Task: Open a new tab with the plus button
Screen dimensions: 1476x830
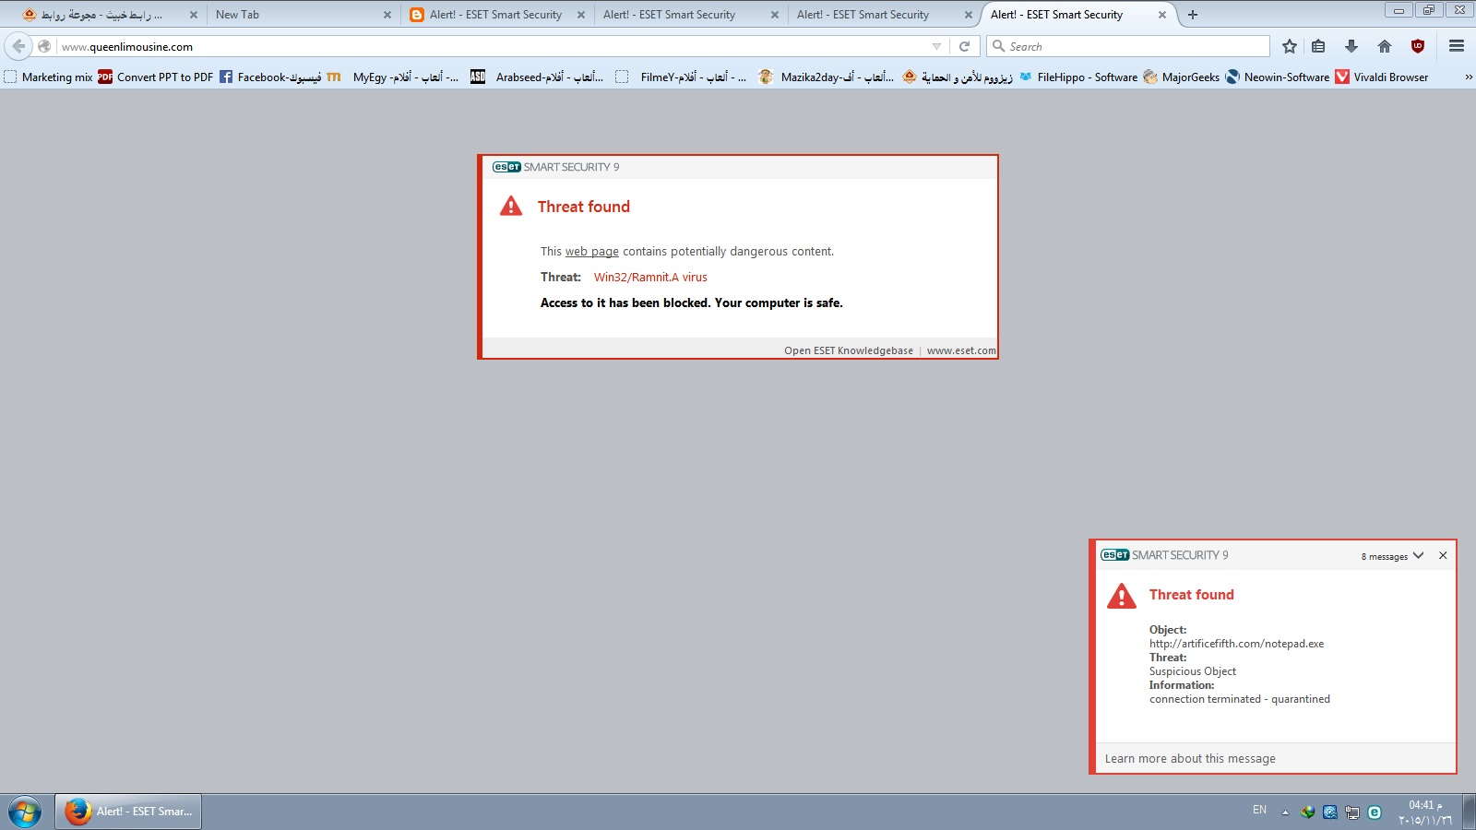Action: 1193,15
